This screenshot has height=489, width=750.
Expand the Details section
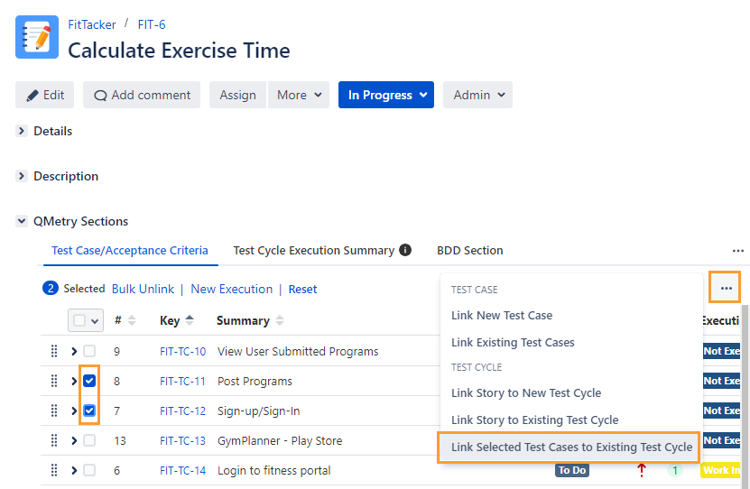(21, 131)
